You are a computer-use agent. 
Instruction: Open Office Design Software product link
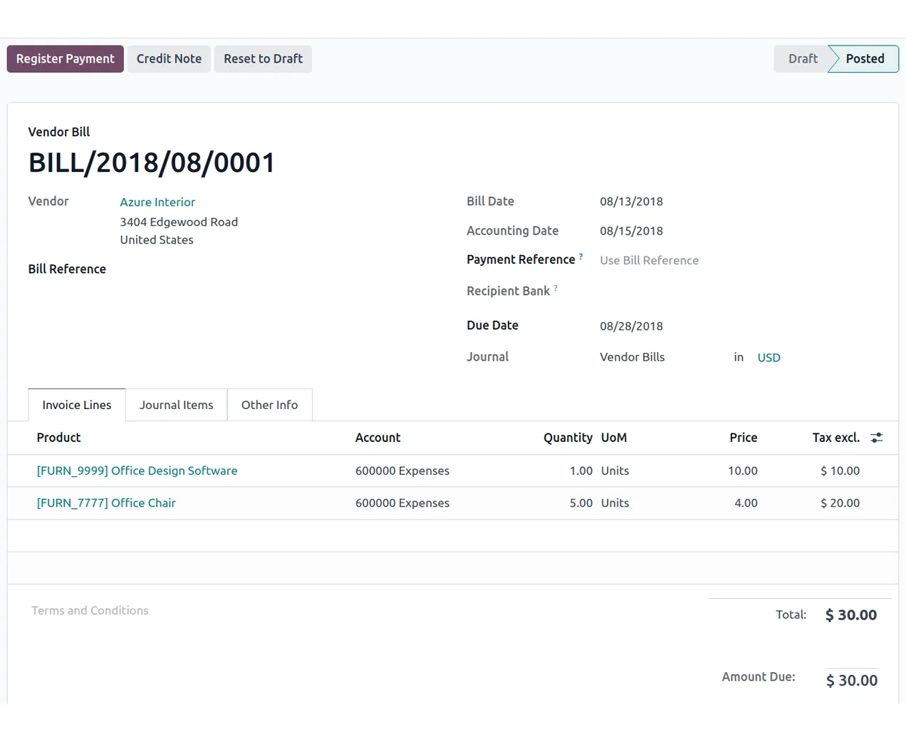(x=137, y=470)
